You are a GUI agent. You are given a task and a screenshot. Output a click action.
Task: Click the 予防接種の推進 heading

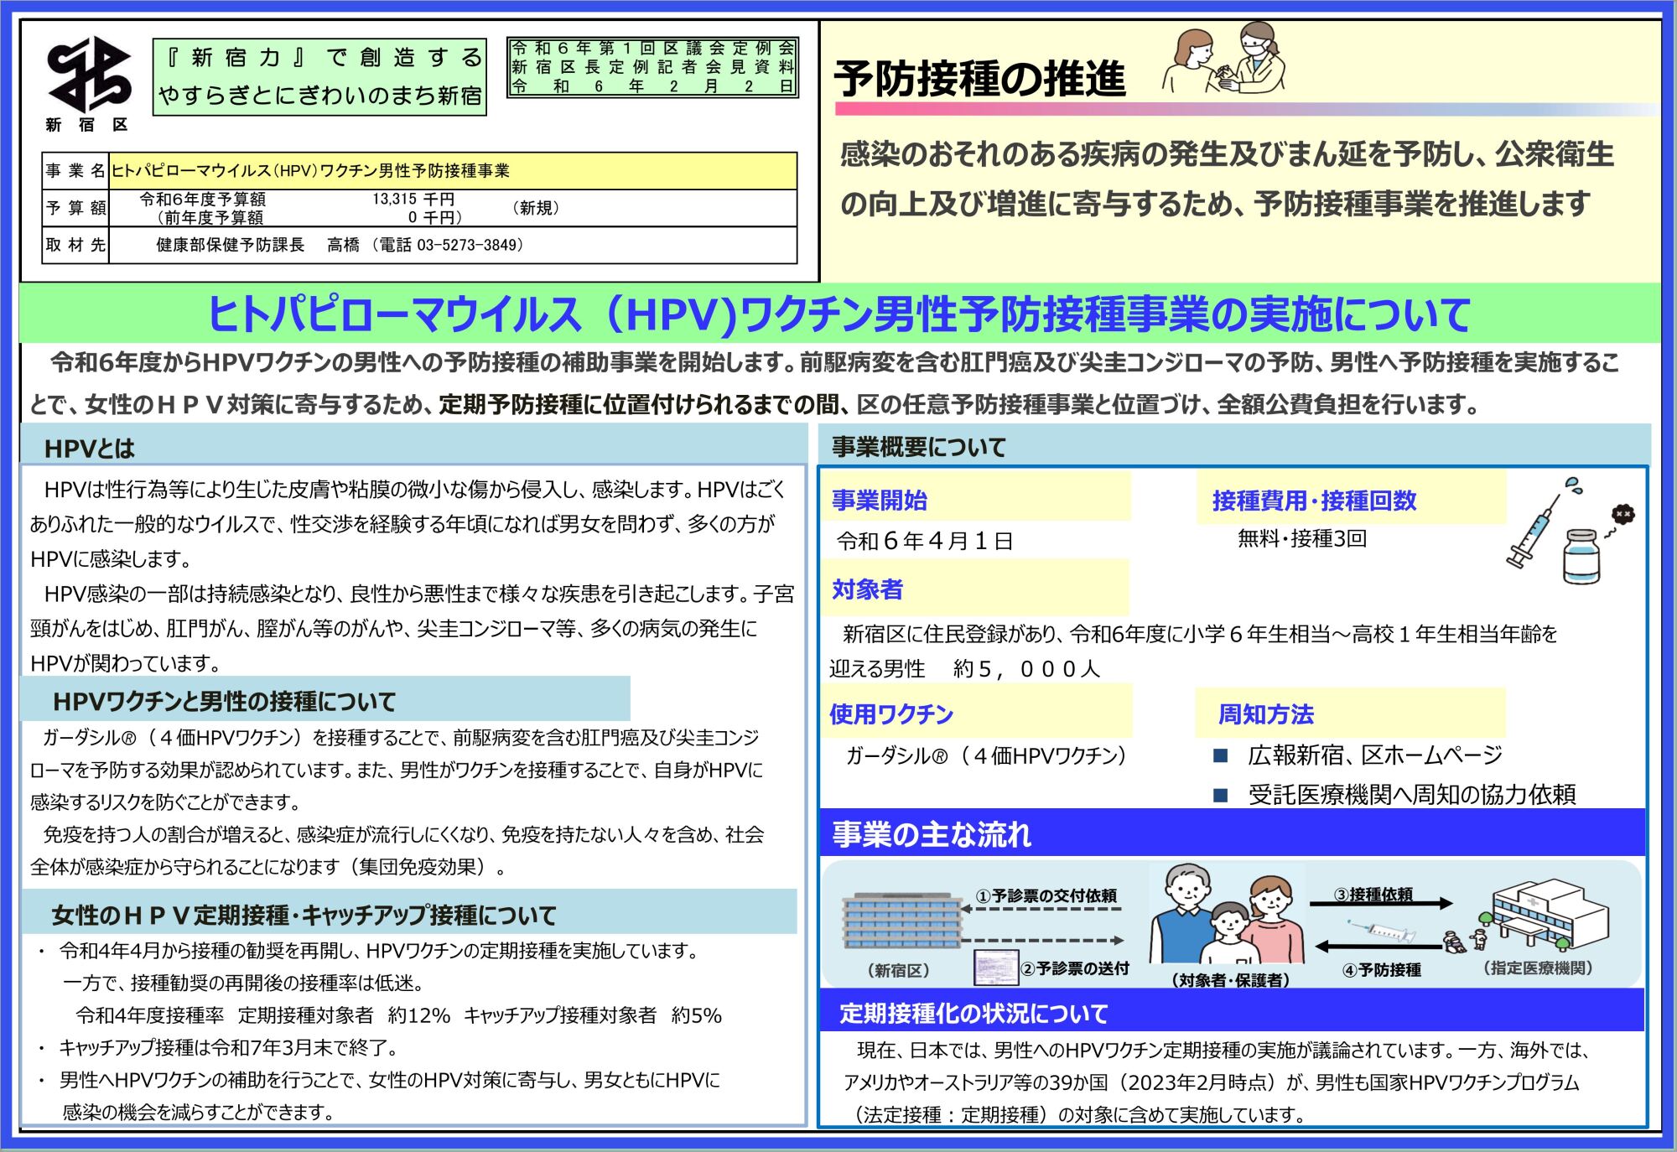pyautogui.click(x=979, y=80)
